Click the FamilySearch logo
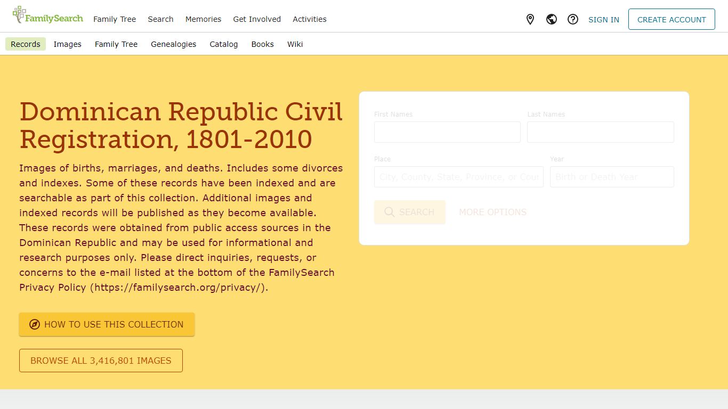Image resolution: width=728 pixels, height=409 pixels. click(x=48, y=15)
